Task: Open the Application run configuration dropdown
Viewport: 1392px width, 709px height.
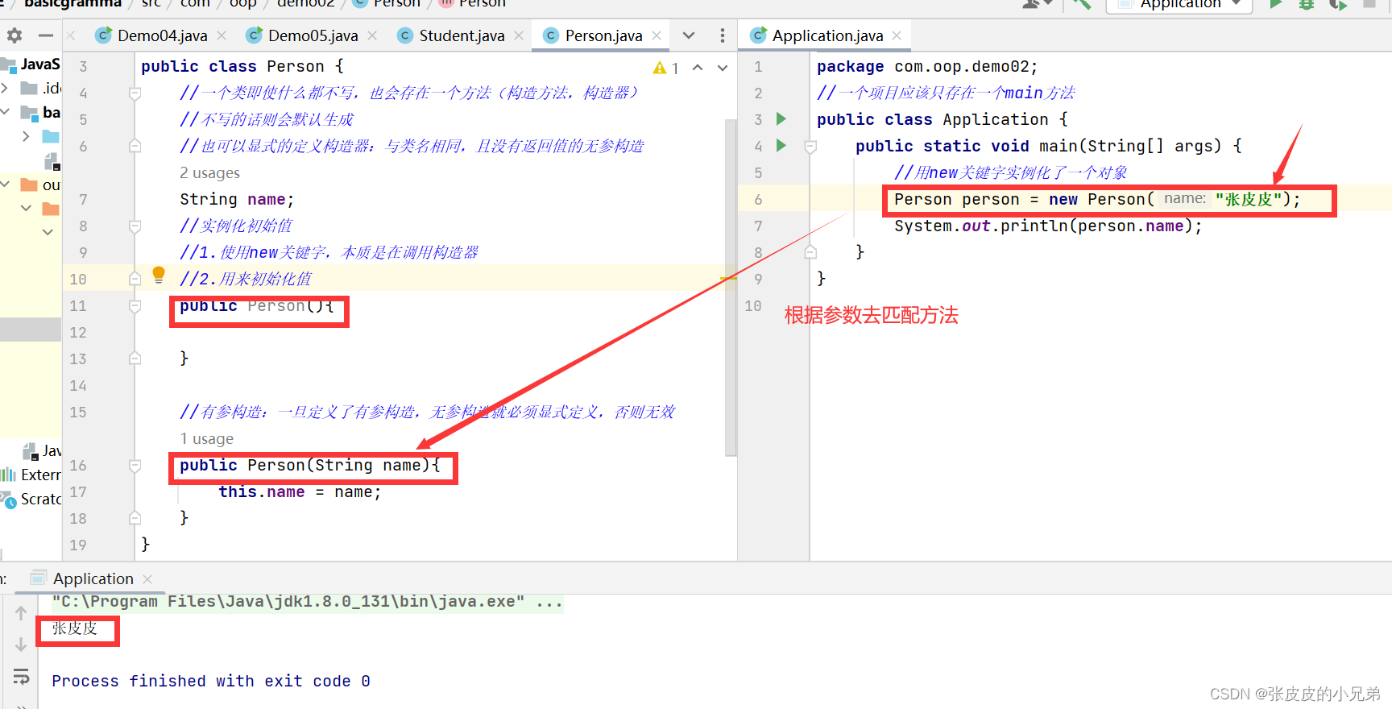Action: tap(1180, 4)
